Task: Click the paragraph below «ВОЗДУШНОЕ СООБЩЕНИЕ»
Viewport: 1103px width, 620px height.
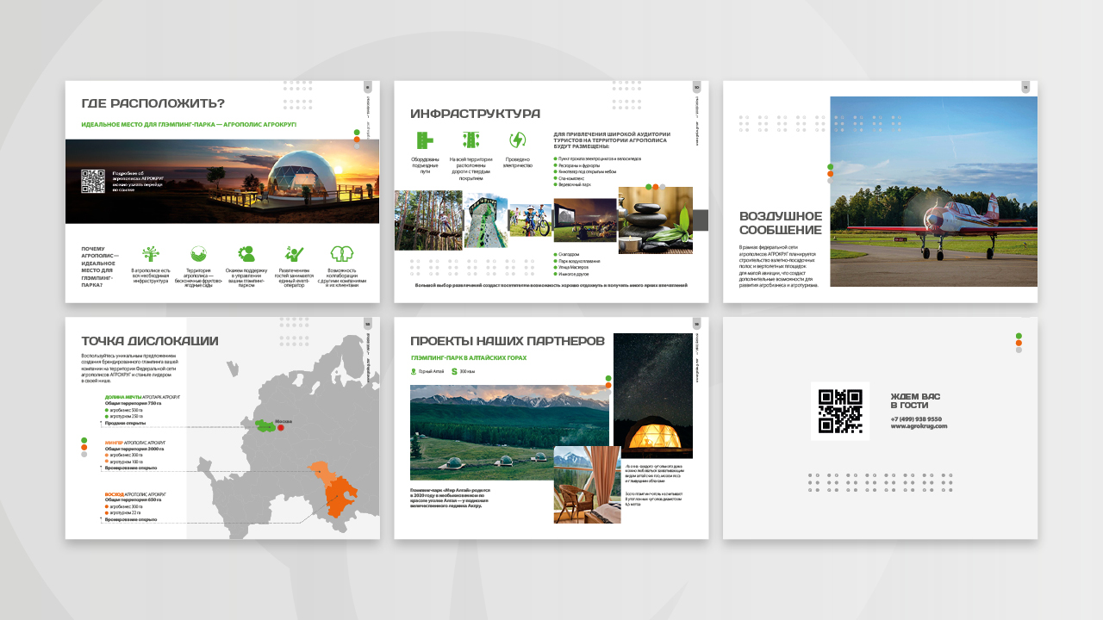Action: tap(779, 266)
